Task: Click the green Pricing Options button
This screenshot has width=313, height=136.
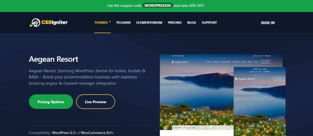Action: tap(51, 102)
